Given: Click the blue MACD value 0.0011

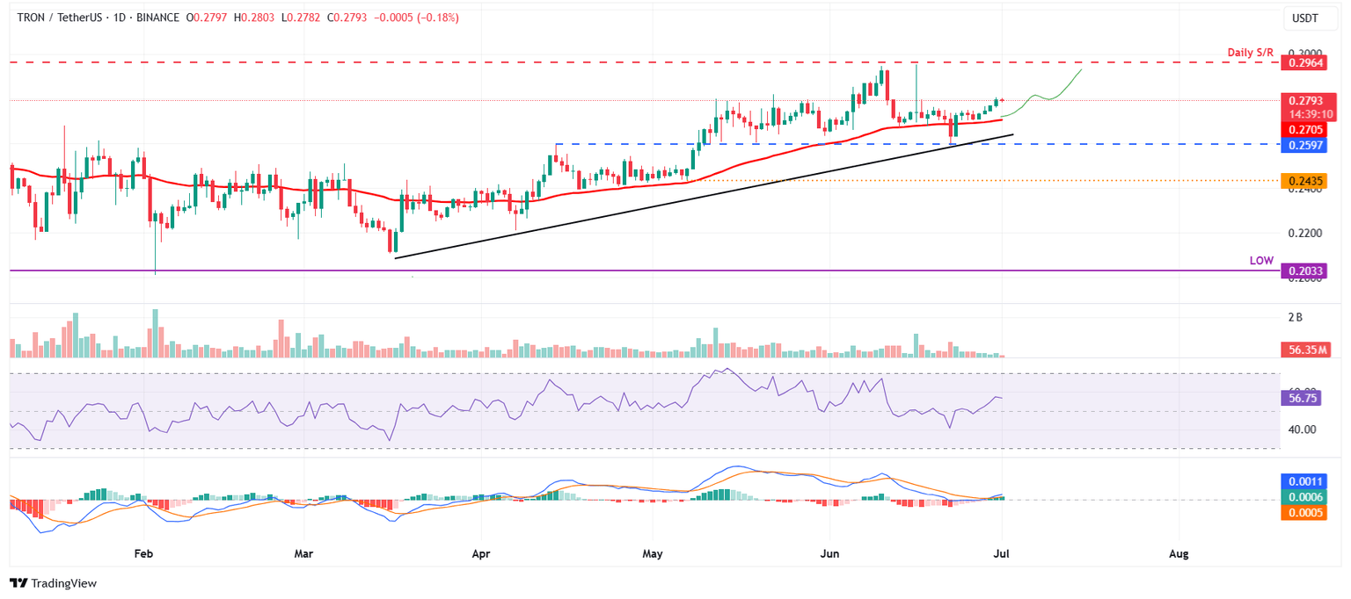Looking at the screenshot, I should (1305, 480).
